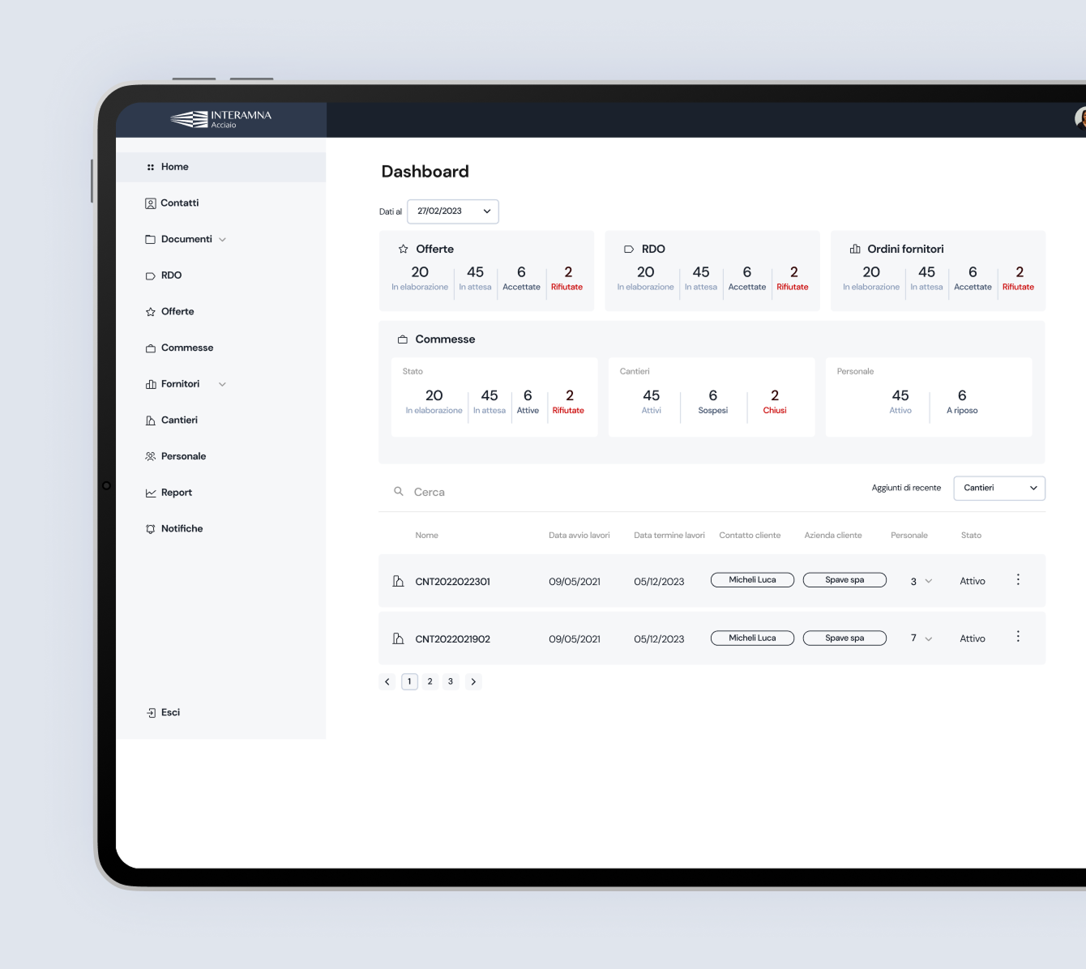
Task: Click the Documenti folder icon
Action: click(x=151, y=239)
